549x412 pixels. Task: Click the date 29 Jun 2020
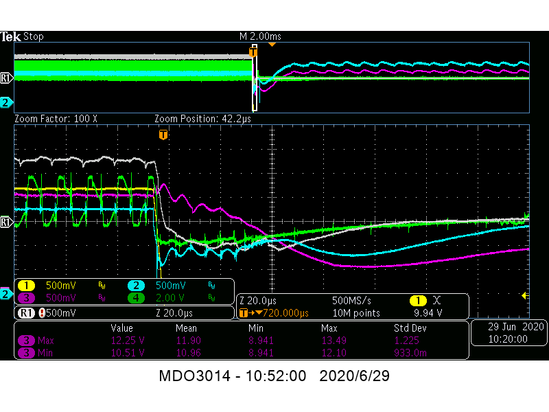515,327
